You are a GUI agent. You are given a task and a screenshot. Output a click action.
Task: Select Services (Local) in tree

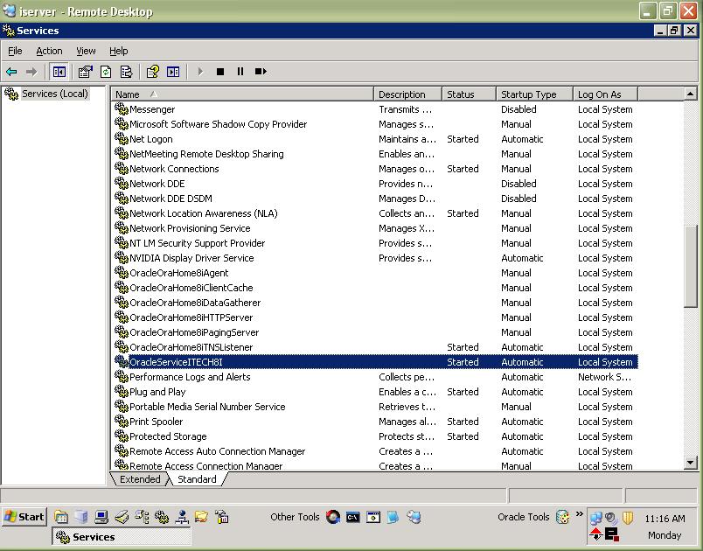point(54,94)
